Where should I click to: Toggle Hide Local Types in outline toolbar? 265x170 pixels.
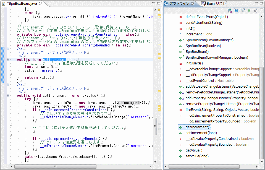(x=255, y=11)
